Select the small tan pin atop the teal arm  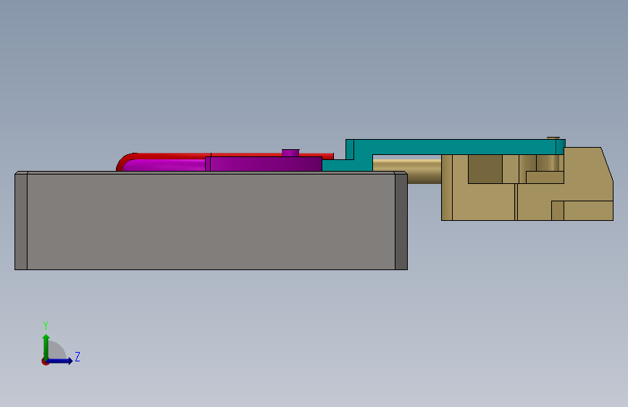(553, 138)
